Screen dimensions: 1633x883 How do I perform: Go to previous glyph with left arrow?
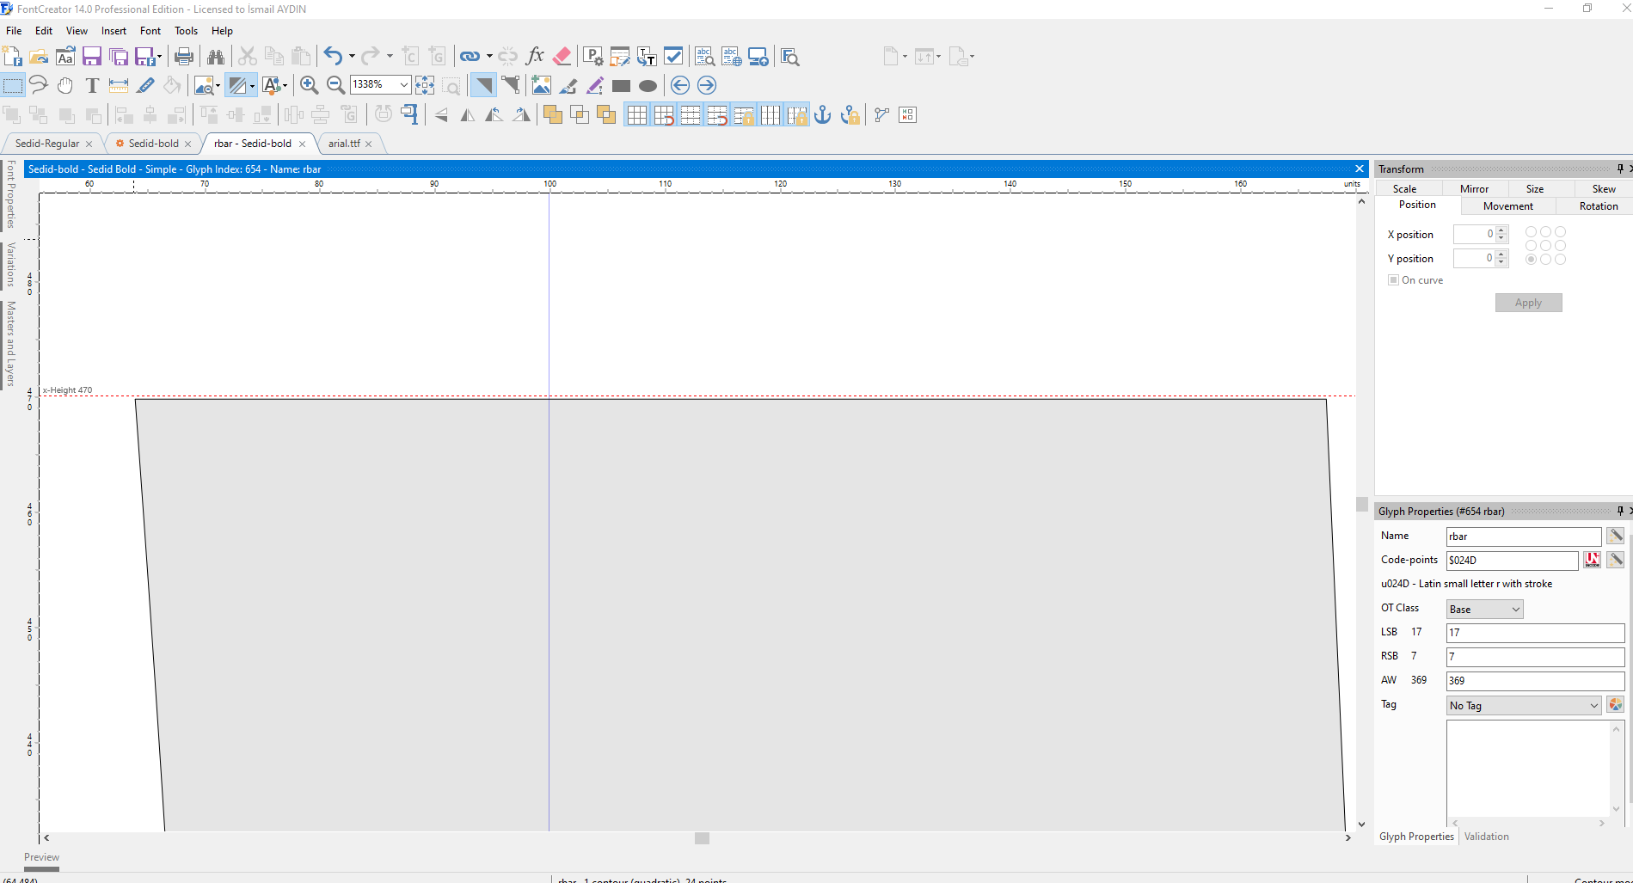click(x=679, y=85)
